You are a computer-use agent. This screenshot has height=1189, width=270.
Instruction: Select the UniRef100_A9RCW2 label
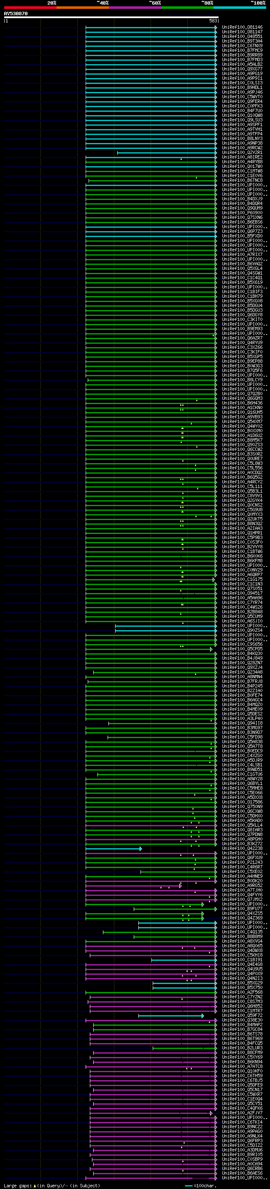coord(242,148)
